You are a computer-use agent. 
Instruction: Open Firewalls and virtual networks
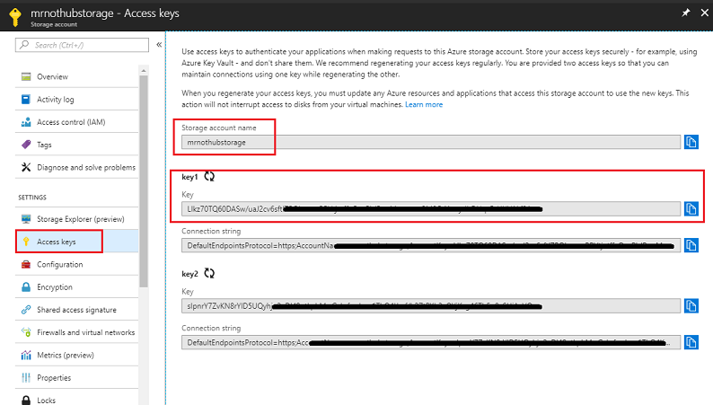[85, 332]
